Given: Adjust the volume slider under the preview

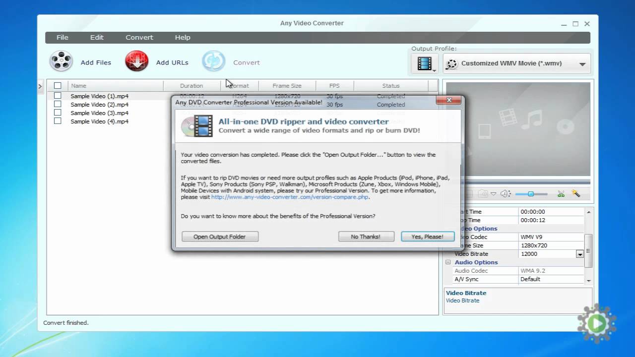Looking at the screenshot, I should (531, 194).
